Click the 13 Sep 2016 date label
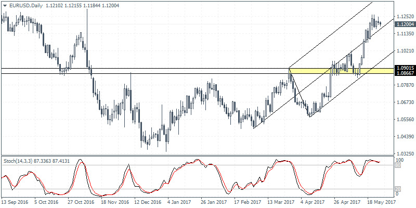Viewport: 416px width, 208px height. (14, 202)
